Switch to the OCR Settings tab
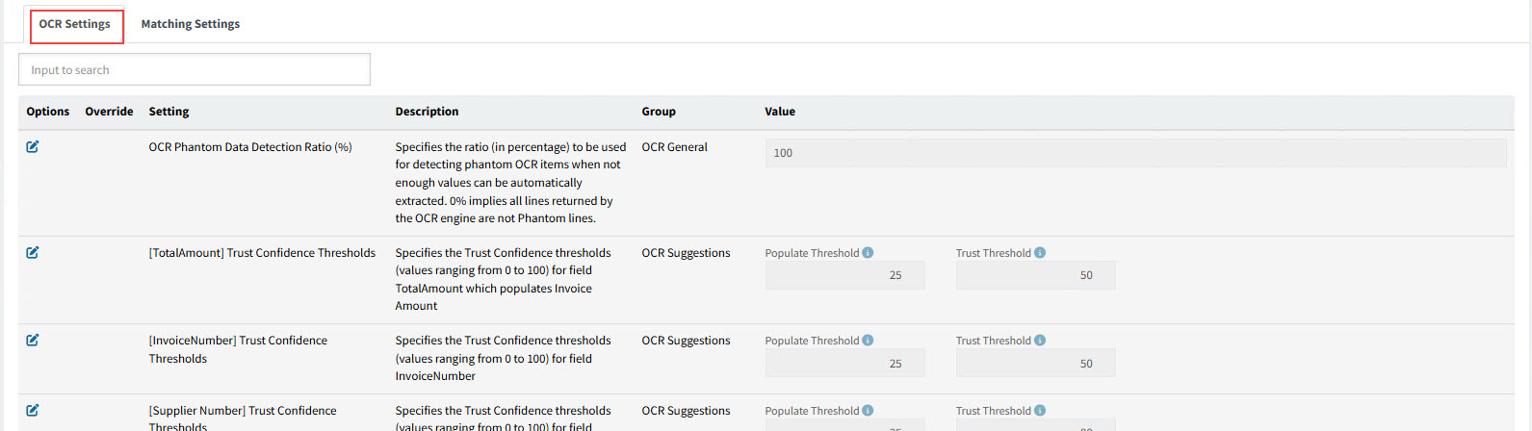Image resolution: width=1532 pixels, height=431 pixels. pyautogui.click(x=75, y=24)
